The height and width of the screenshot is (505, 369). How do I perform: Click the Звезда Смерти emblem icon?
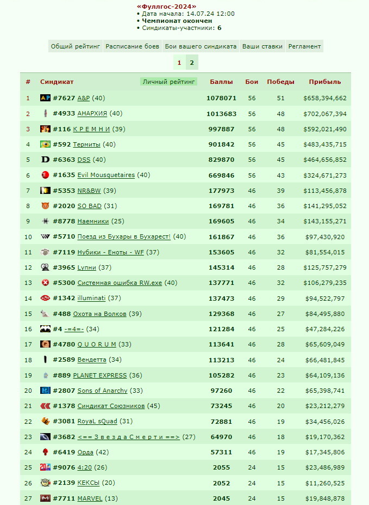[45, 437]
